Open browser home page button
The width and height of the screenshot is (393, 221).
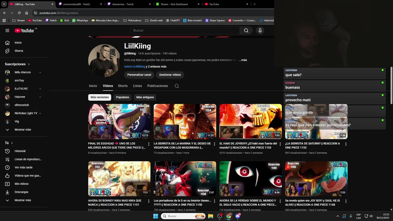[x=27, y=13]
